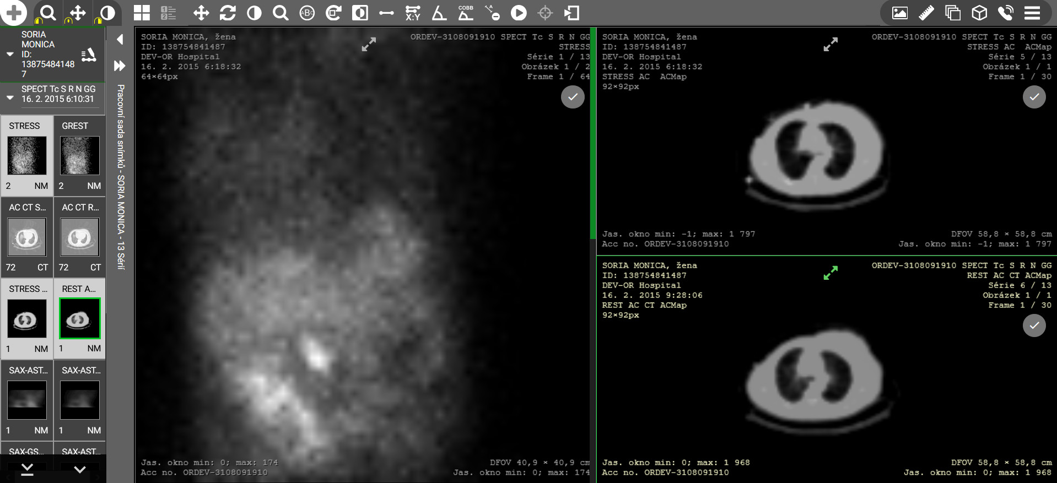Select the distance line measurement tool
The height and width of the screenshot is (483, 1057).
(x=386, y=13)
